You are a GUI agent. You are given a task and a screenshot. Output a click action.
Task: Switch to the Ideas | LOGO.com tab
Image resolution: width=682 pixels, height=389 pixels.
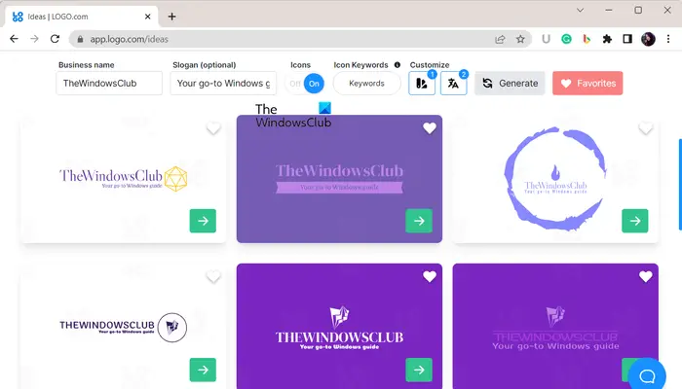point(81,17)
